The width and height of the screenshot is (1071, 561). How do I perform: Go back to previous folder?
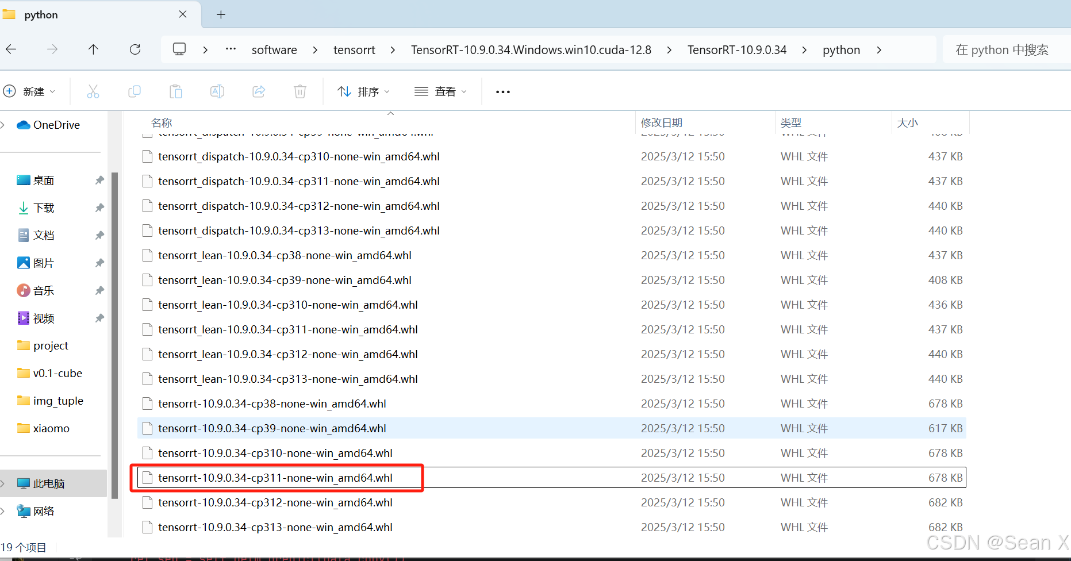pyautogui.click(x=11, y=49)
